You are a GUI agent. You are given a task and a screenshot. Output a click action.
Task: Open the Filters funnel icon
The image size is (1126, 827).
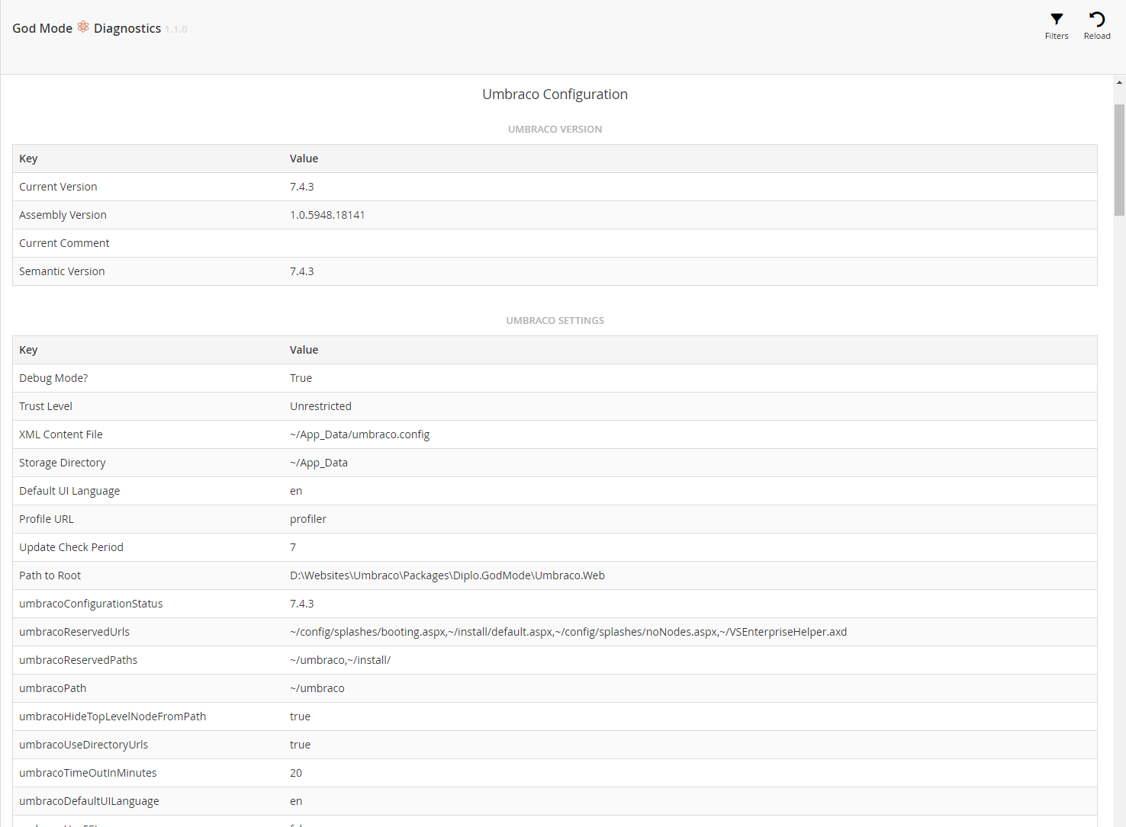point(1057,19)
